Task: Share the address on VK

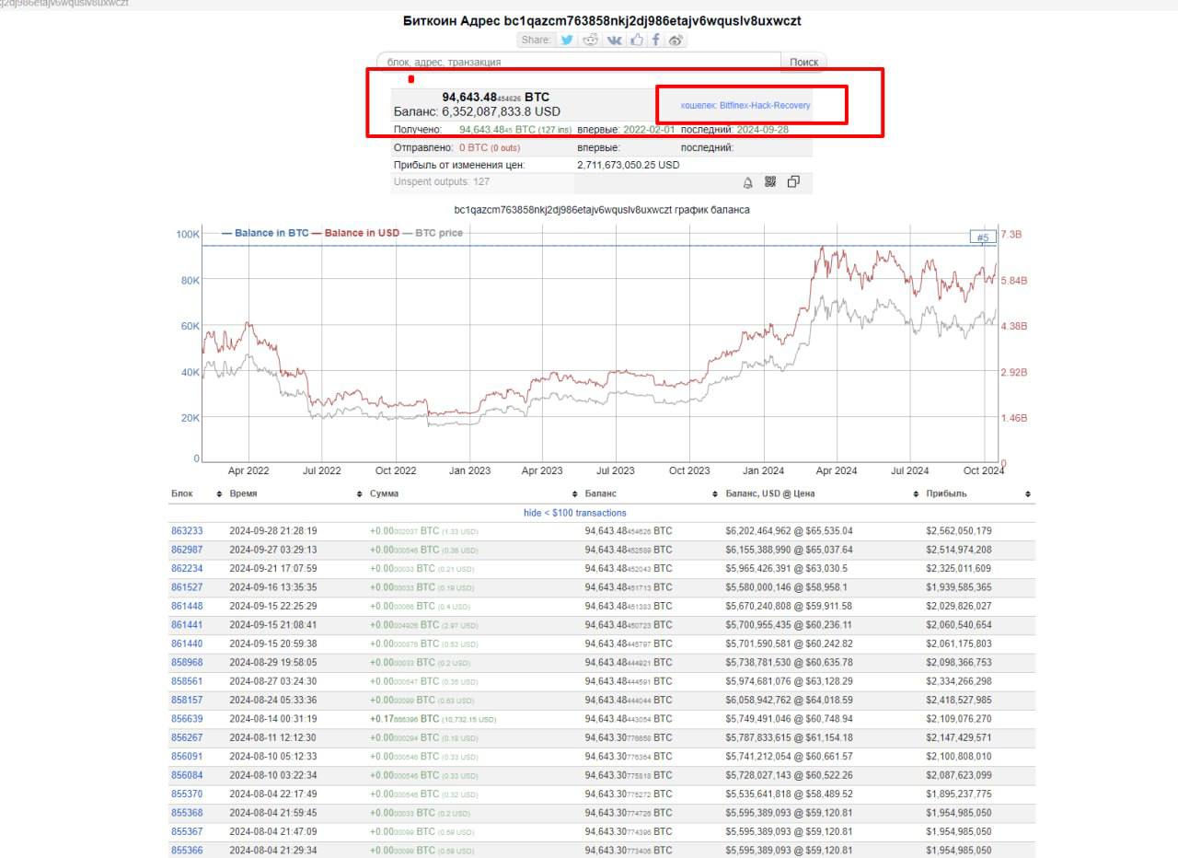Action: tap(614, 40)
